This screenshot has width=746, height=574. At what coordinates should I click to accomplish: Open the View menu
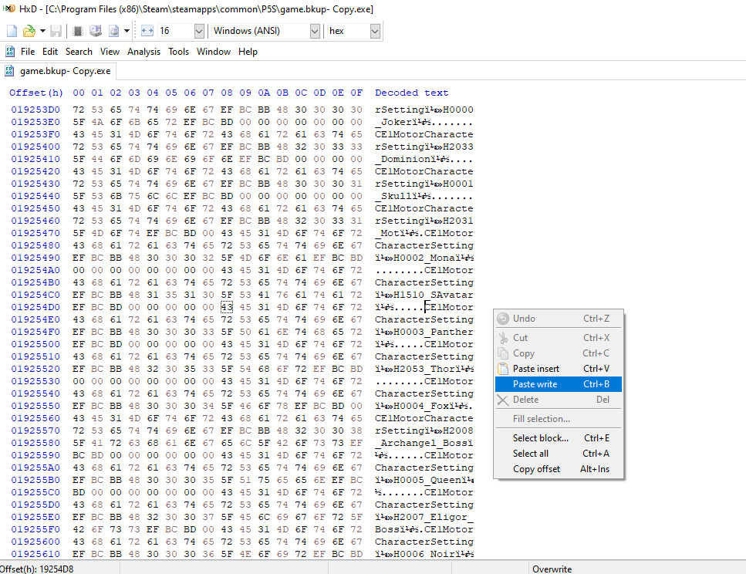pos(110,52)
